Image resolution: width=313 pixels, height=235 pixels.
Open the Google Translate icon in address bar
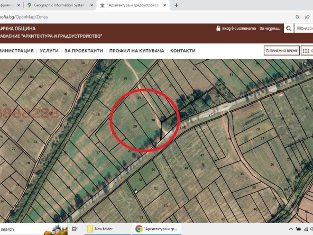coord(297,17)
